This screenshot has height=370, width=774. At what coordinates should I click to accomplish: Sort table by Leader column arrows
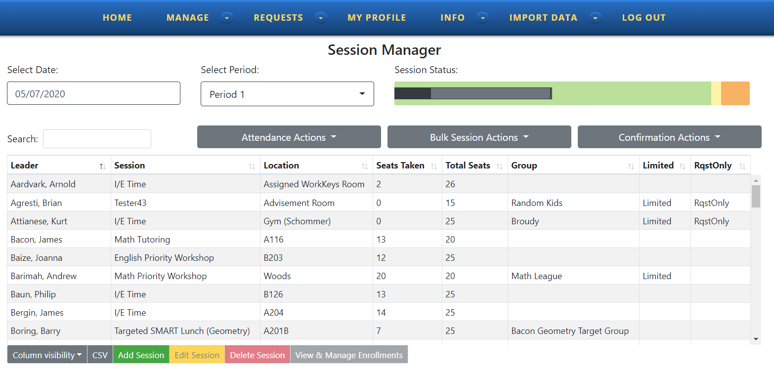point(102,166)
